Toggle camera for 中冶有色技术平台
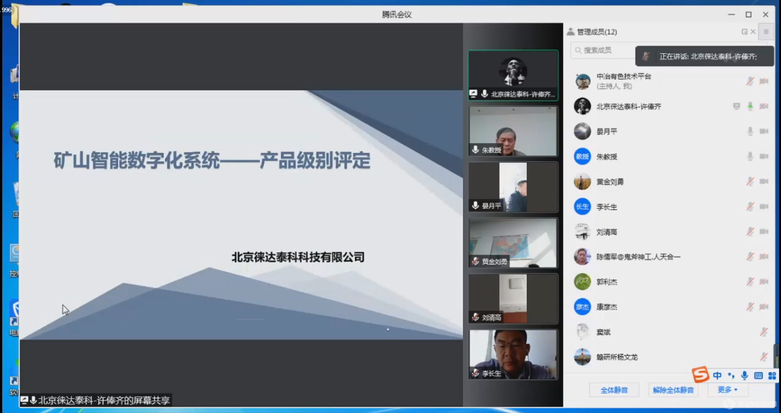Screen dimensions: 781x413 tap(764, 81)
